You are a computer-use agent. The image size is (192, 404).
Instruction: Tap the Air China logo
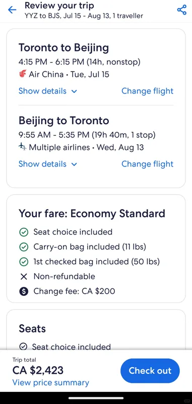pyautogui.click(x=23, y=74)
